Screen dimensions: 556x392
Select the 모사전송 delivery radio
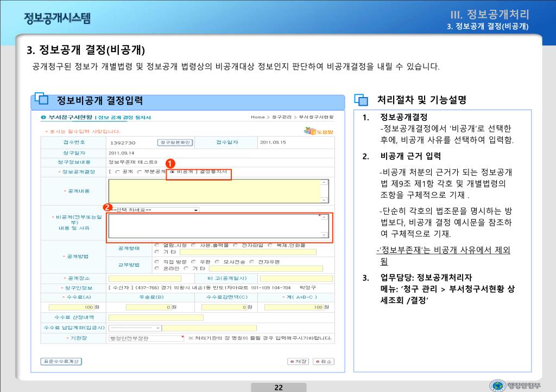[x=217, y=262]
